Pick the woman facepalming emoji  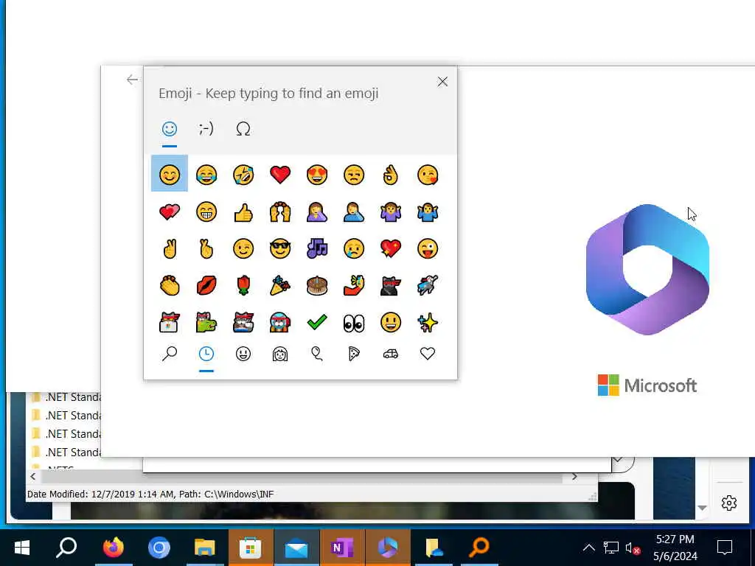(317, 212)
